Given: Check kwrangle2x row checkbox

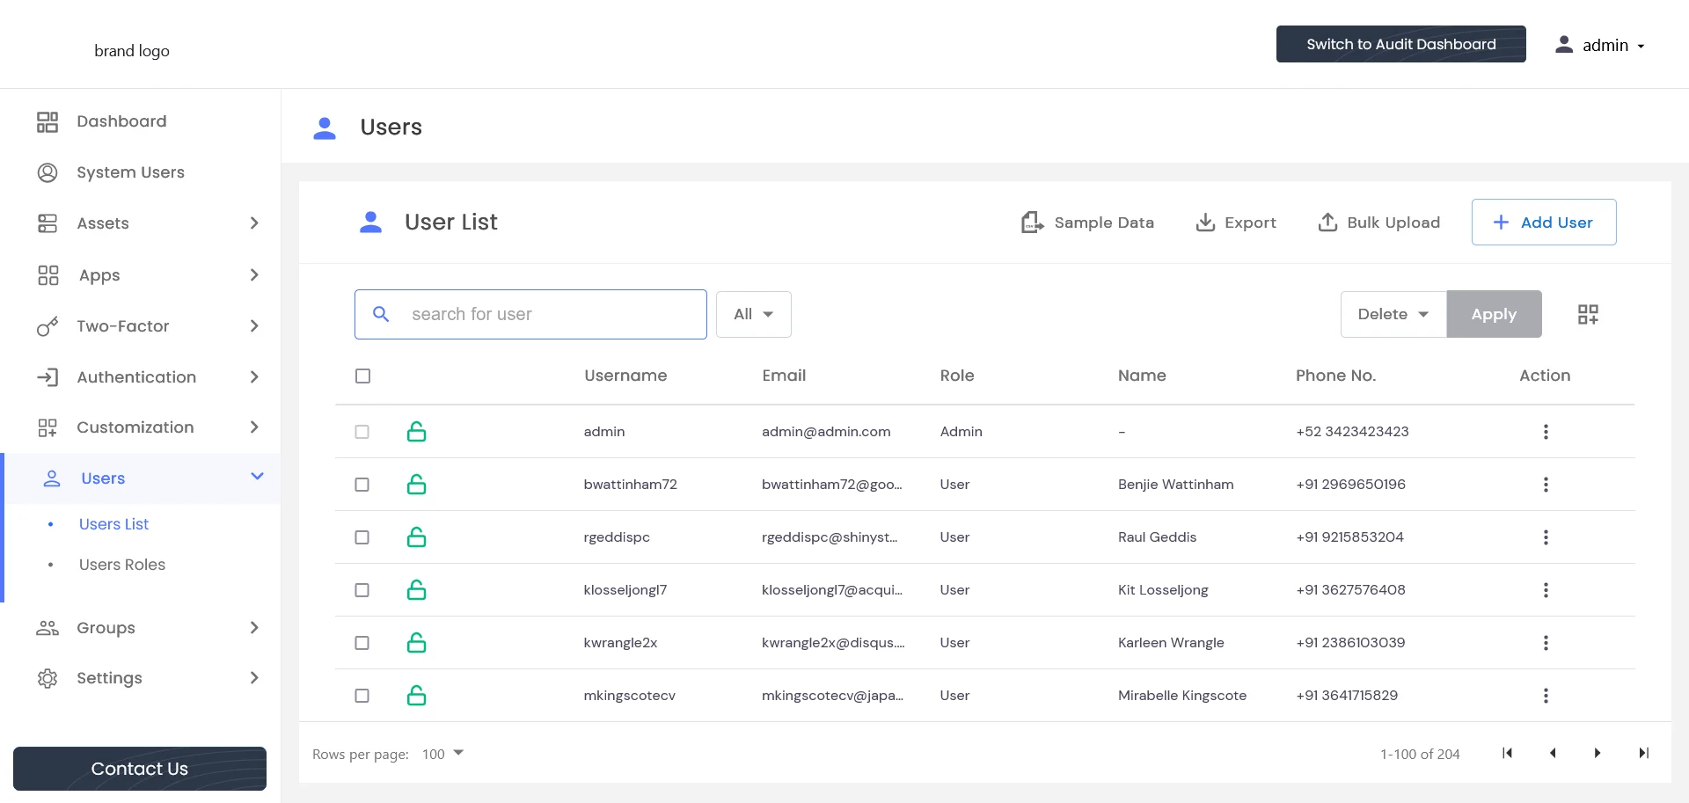Looking at the screenshot, I should point(362,643).
